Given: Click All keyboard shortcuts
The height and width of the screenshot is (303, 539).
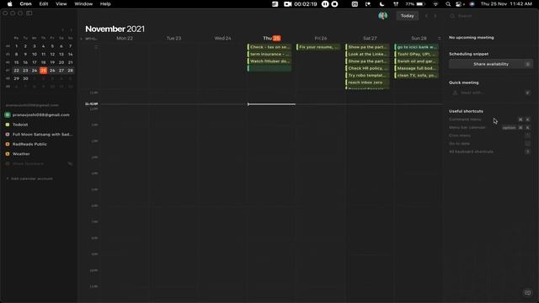Looking at the screenshot, I should pyautogui.click(x=490, y=151).
